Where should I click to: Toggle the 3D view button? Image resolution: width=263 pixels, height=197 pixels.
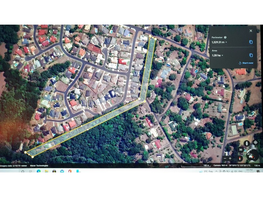click(241, 150)
